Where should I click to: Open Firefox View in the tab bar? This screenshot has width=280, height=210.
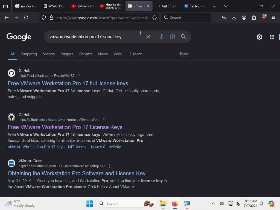(x=5, y=6)
